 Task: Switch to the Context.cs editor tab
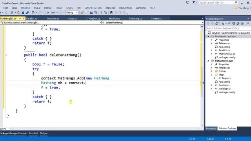point(156,18)
